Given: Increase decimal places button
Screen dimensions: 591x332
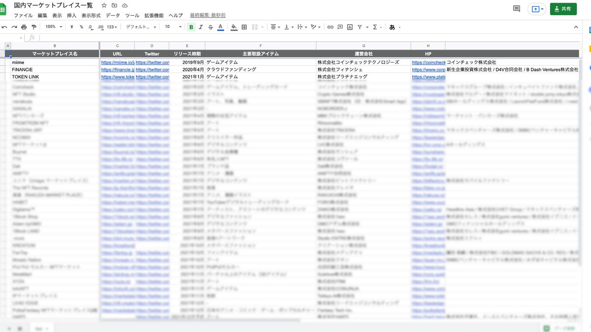Looking at the screenshot, I should tap(100, 27).
